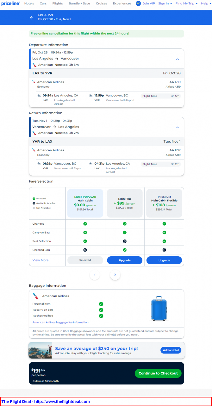The image size is (212, 406).
Task: Click 'YVR to LAX' segment header
Action: 42,141
